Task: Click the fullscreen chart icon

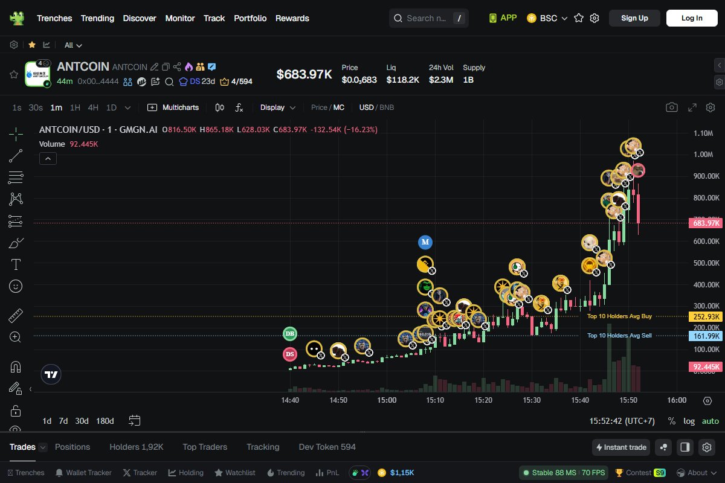Action: [692, 107]
